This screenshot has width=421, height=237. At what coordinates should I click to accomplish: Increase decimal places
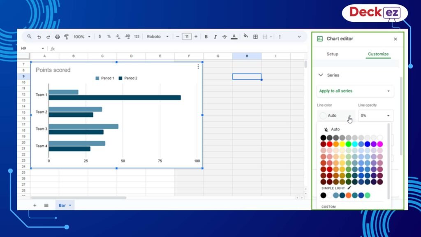click(x=128, y=37)
